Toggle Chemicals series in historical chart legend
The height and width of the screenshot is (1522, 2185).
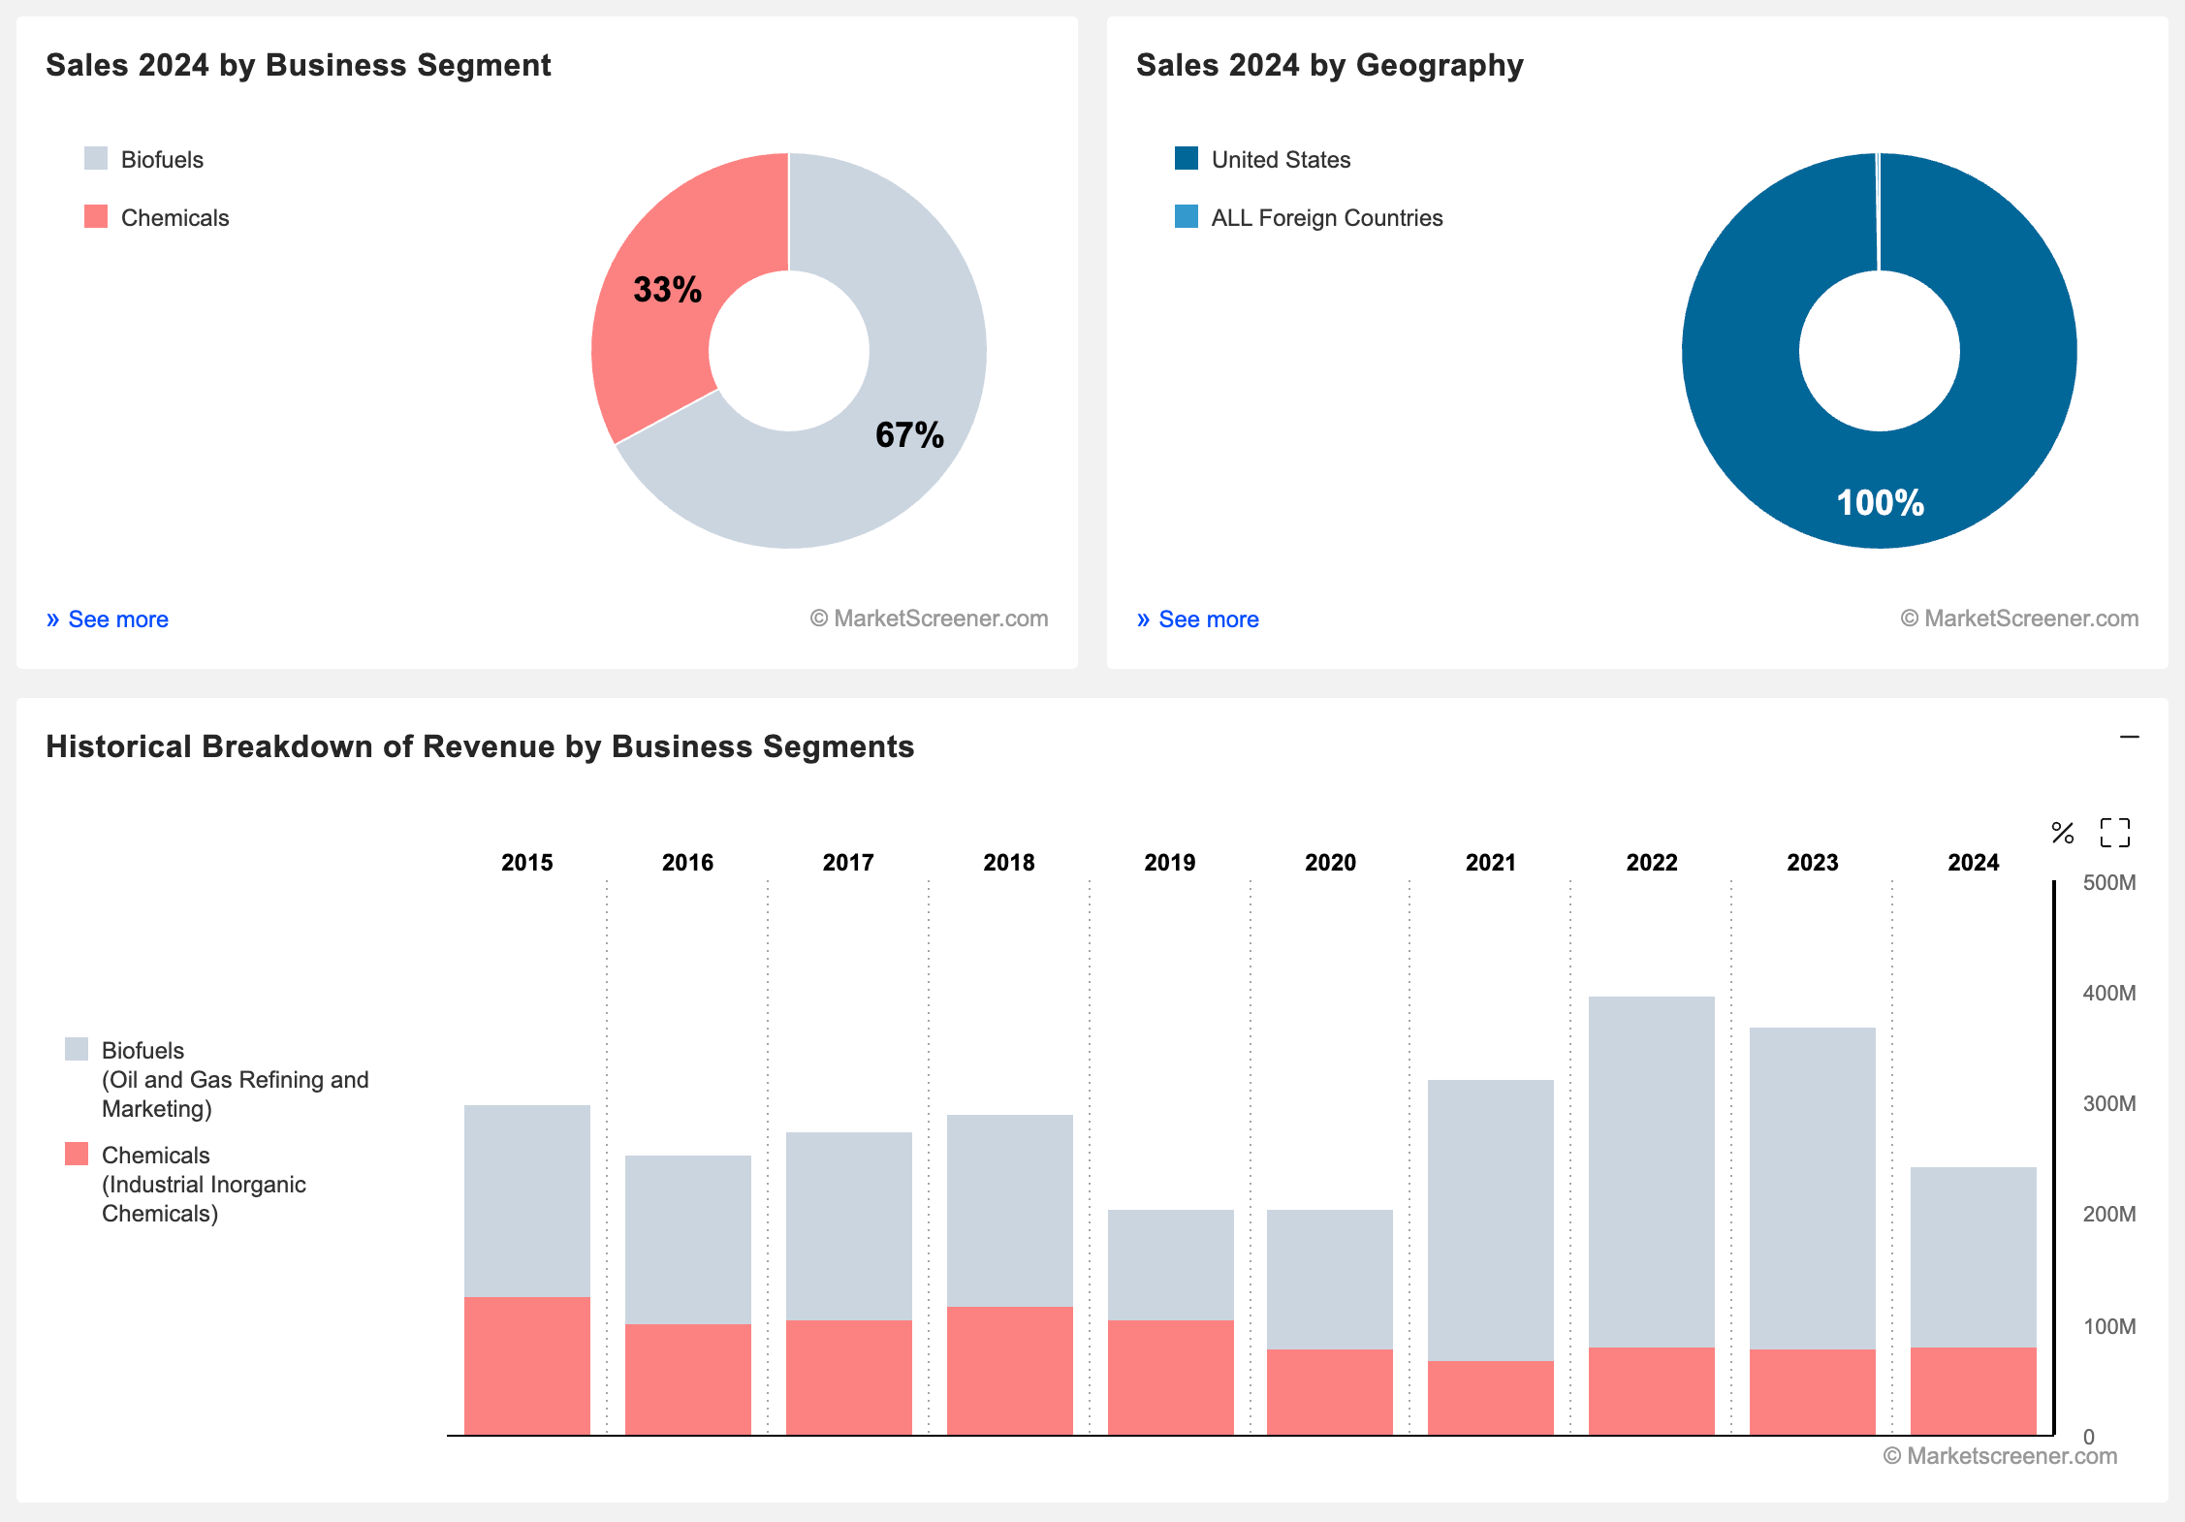155,1156
